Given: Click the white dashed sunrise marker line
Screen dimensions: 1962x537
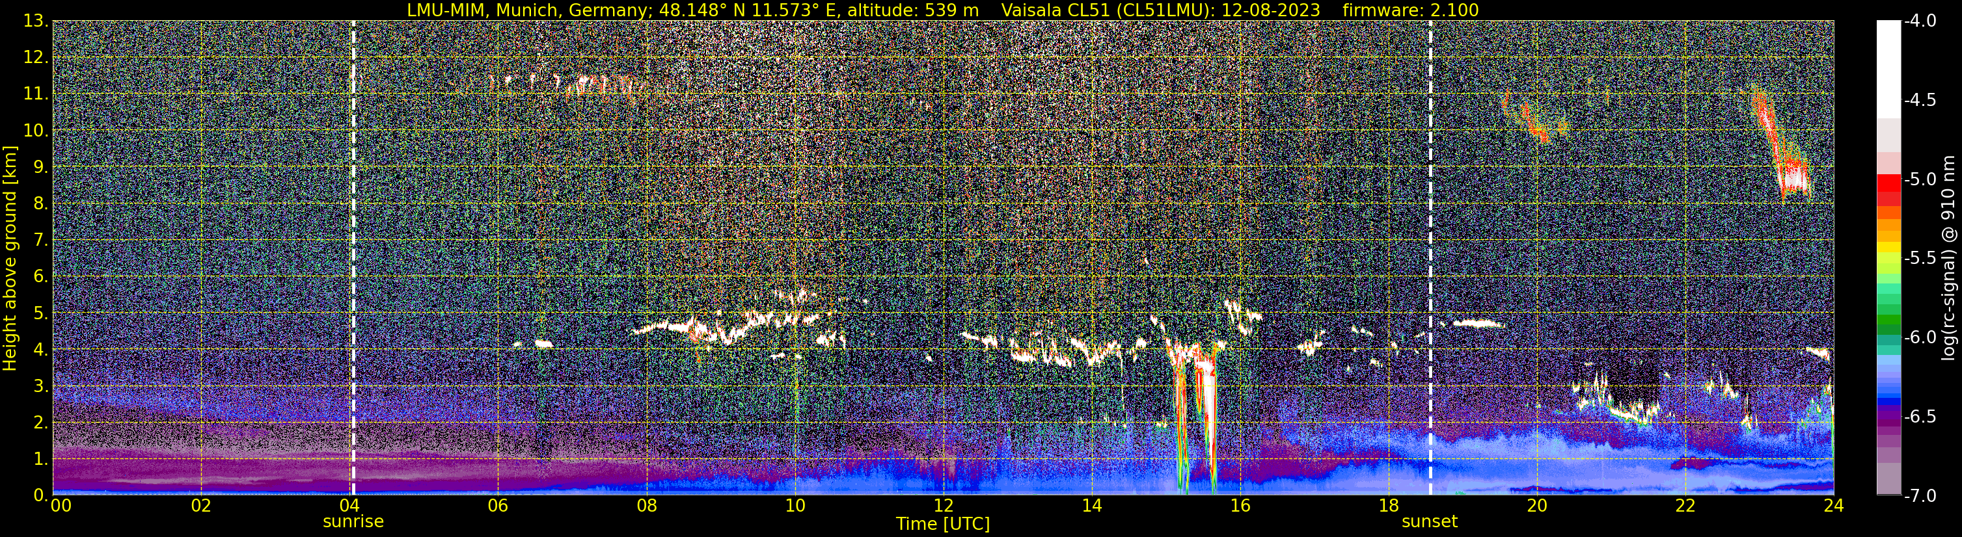Looking at the screenshot, I should click(353, 258).
